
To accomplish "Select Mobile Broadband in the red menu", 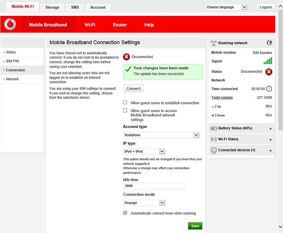I will coord(48,25).
